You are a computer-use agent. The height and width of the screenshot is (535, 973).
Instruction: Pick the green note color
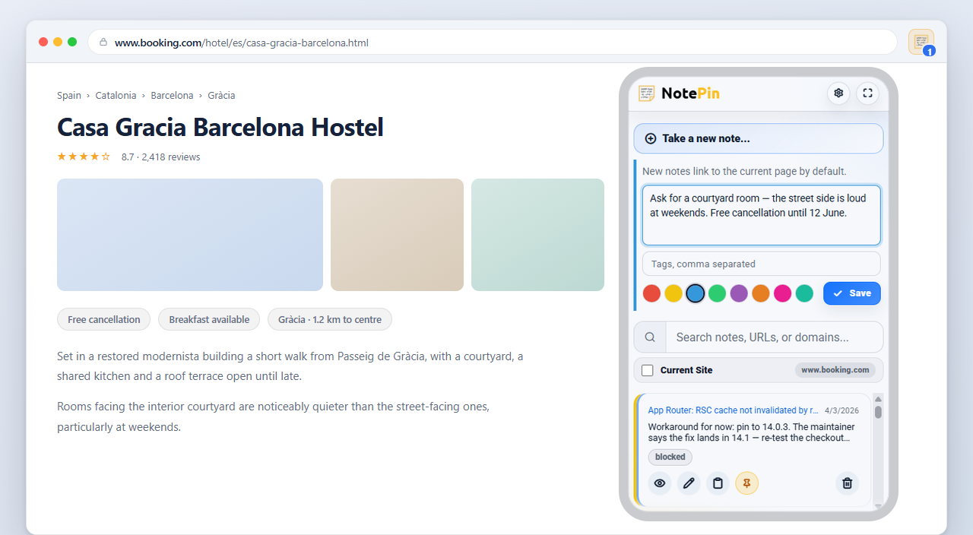pyautogui.click(x=717, y=293)
